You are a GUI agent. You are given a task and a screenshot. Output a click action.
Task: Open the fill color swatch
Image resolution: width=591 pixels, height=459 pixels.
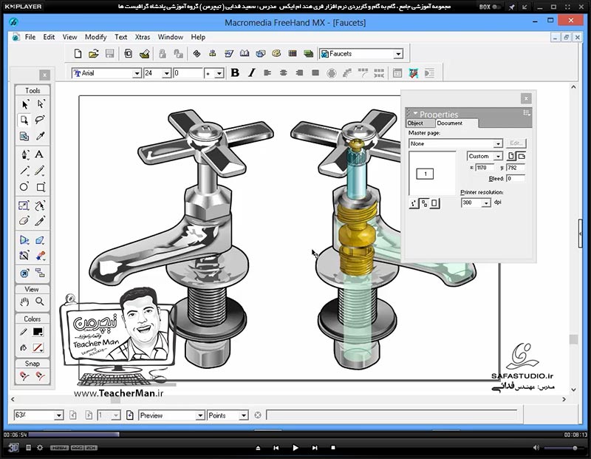click(38, 347)
